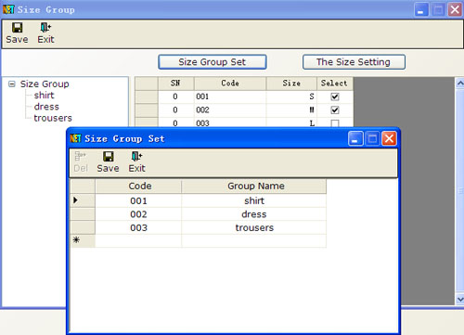Click the SN column header
The image size is (464, 335).
pyautogui.click(x=175, y=84)
